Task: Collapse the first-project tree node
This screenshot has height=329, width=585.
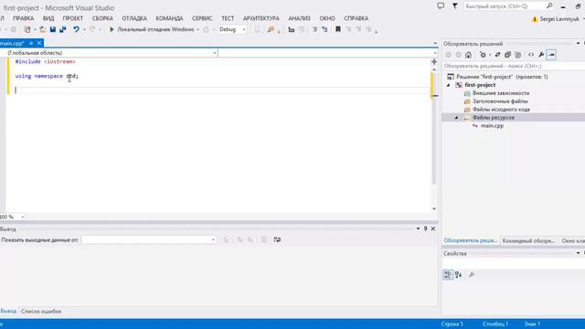Action: tap(449, 85)
